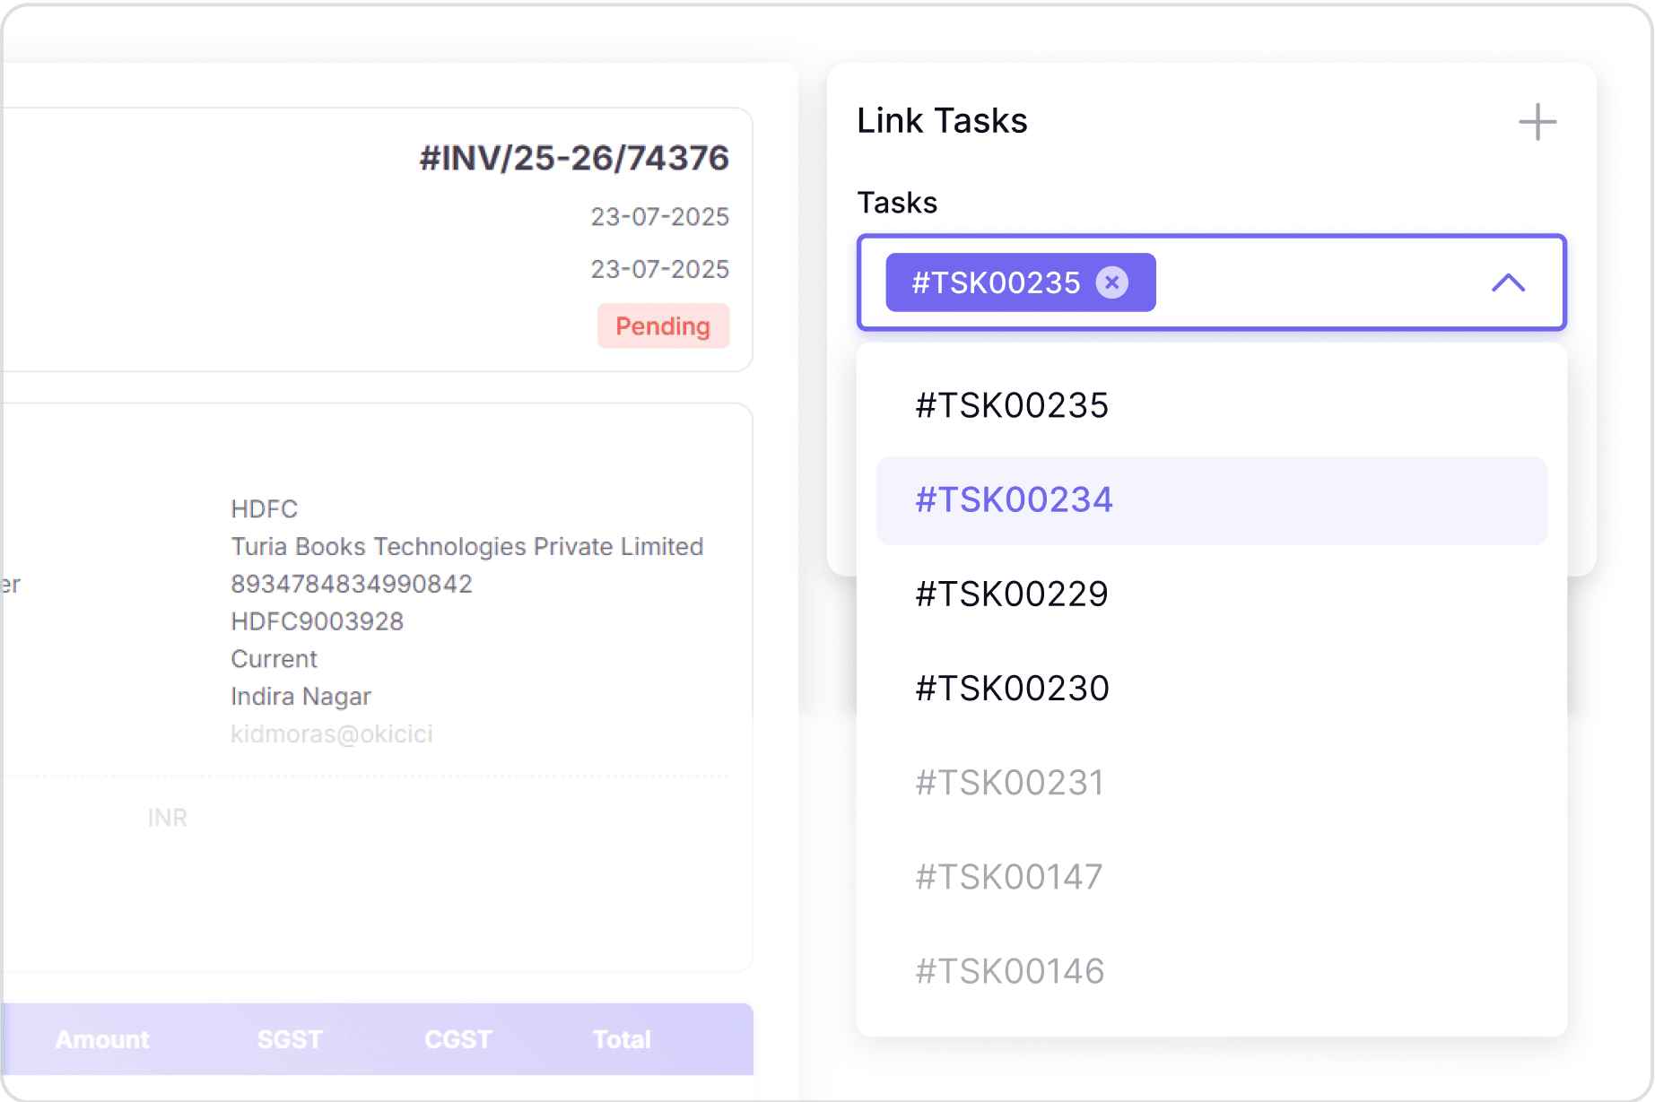Click the Link Tasks panel heading
Image resolution: width=1655 pixels, height=1102 pixels.
click(942, 120)
